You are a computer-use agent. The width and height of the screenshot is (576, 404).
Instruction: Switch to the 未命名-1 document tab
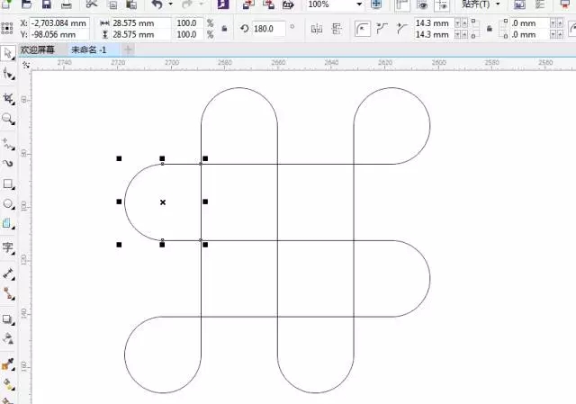point(90,49)
